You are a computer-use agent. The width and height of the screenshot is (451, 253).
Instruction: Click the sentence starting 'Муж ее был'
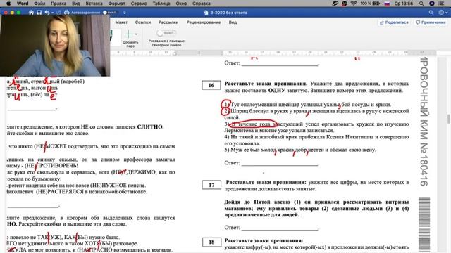click(x=300, y=150)
